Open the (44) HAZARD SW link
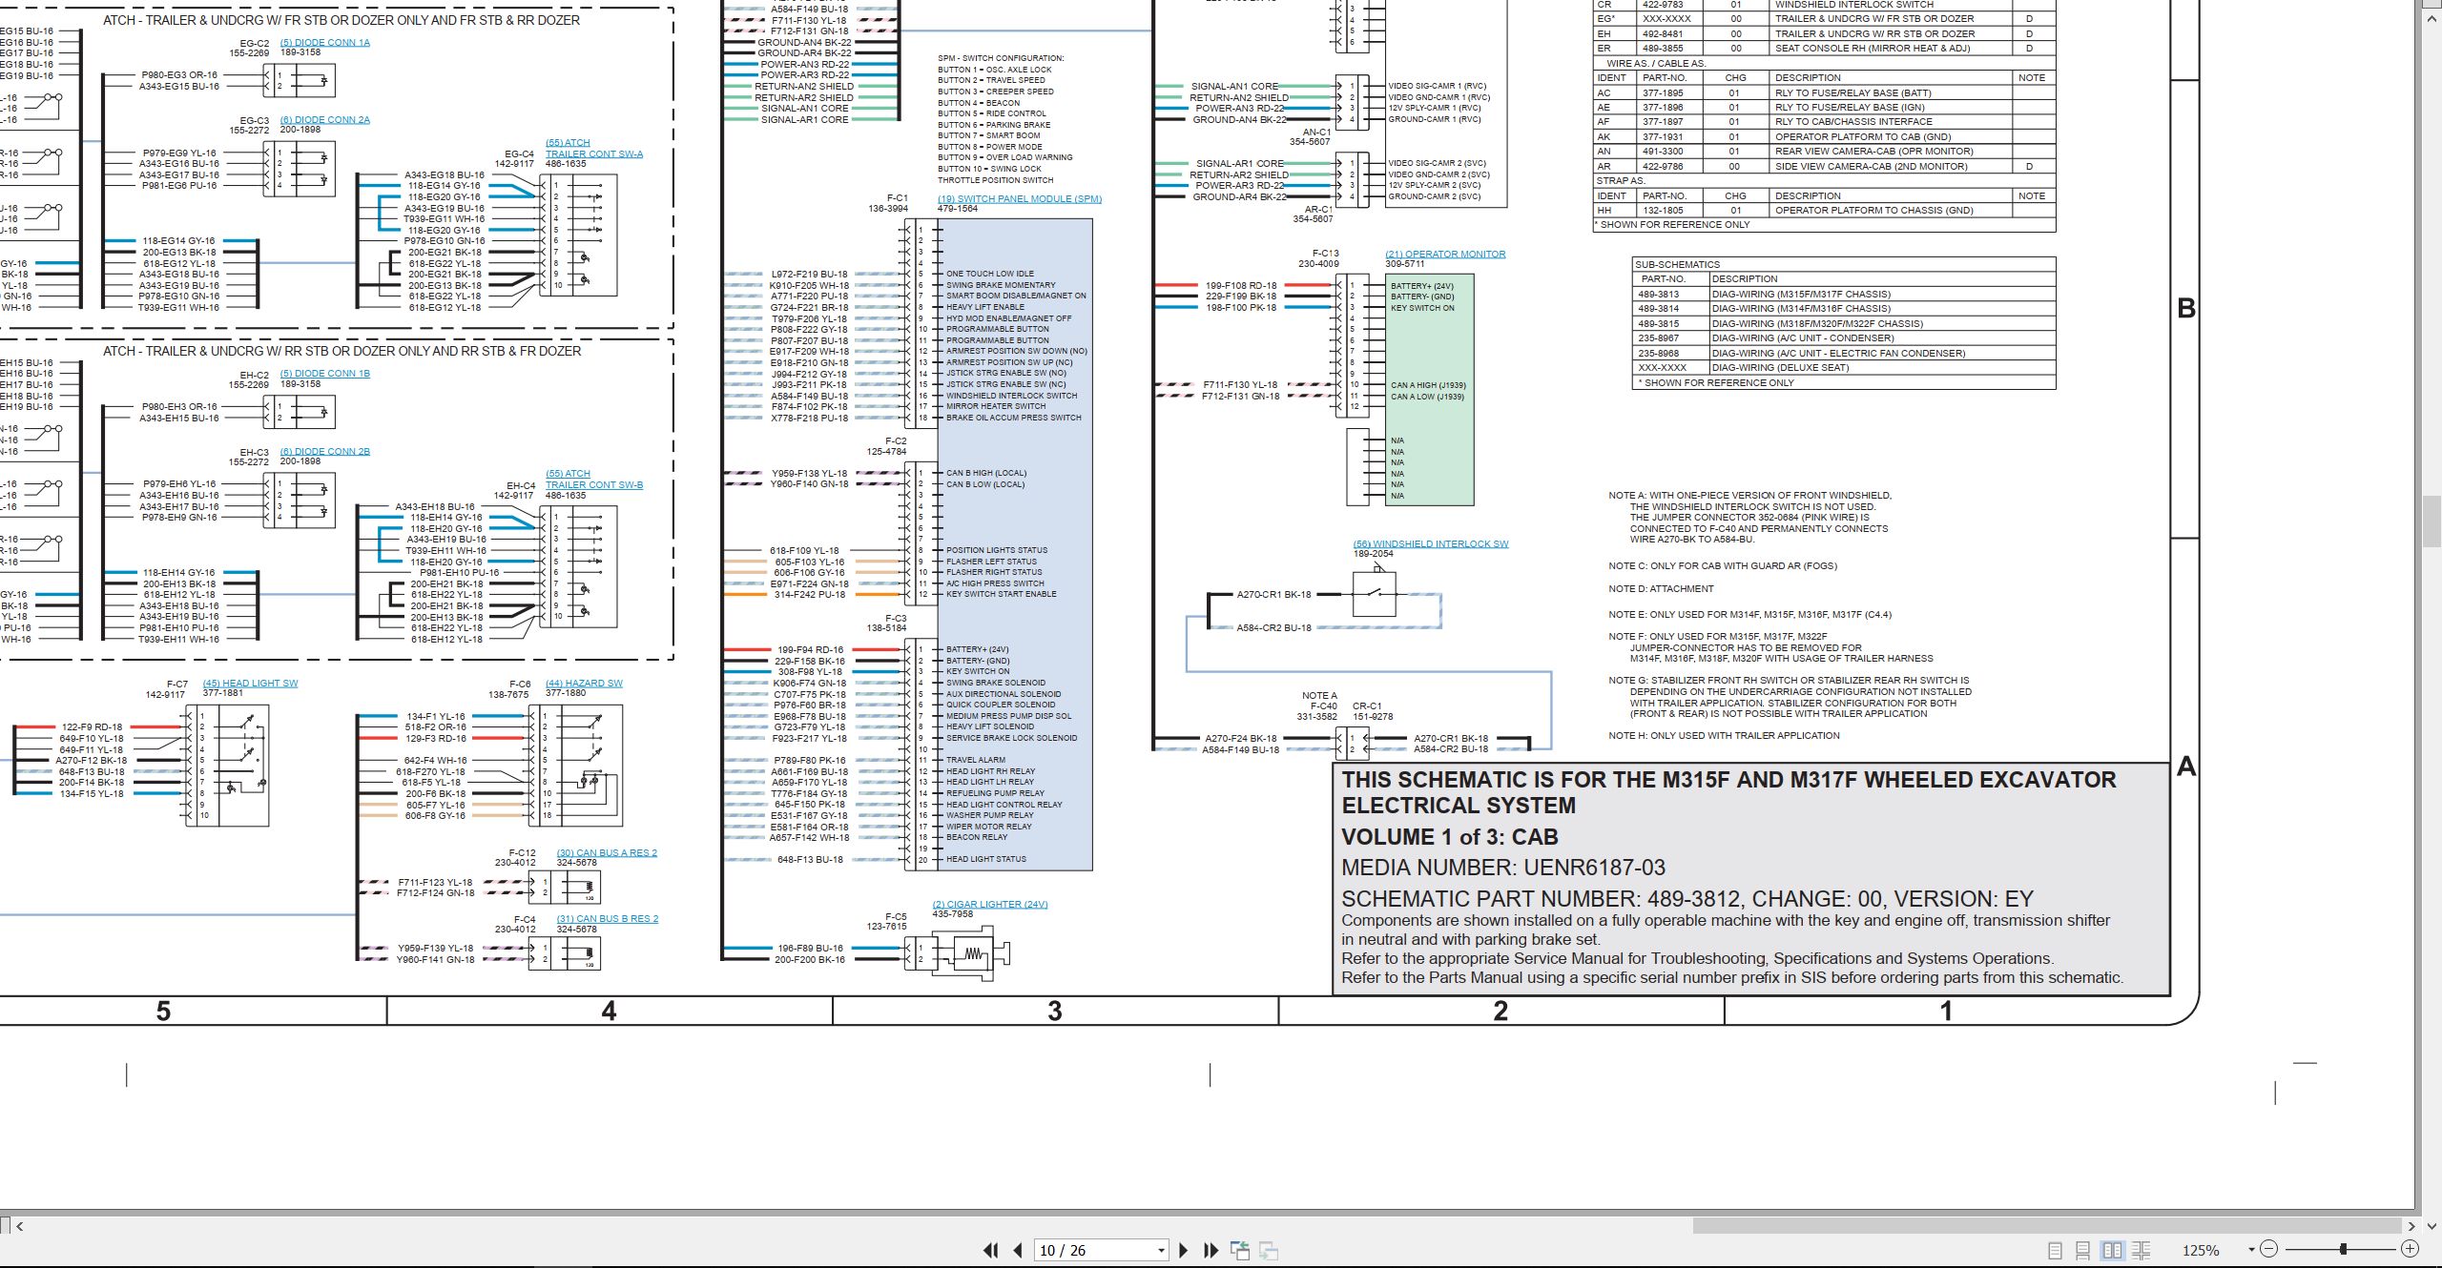This screenshot has width=2442, height=1268. [x=584, y=684]
